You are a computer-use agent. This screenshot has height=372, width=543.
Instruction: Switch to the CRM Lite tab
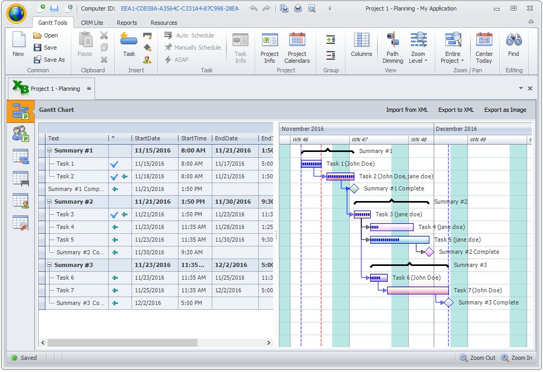(x=92, y=23)
